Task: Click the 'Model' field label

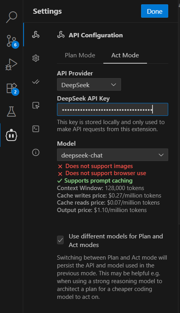Action: coord(66,143)
